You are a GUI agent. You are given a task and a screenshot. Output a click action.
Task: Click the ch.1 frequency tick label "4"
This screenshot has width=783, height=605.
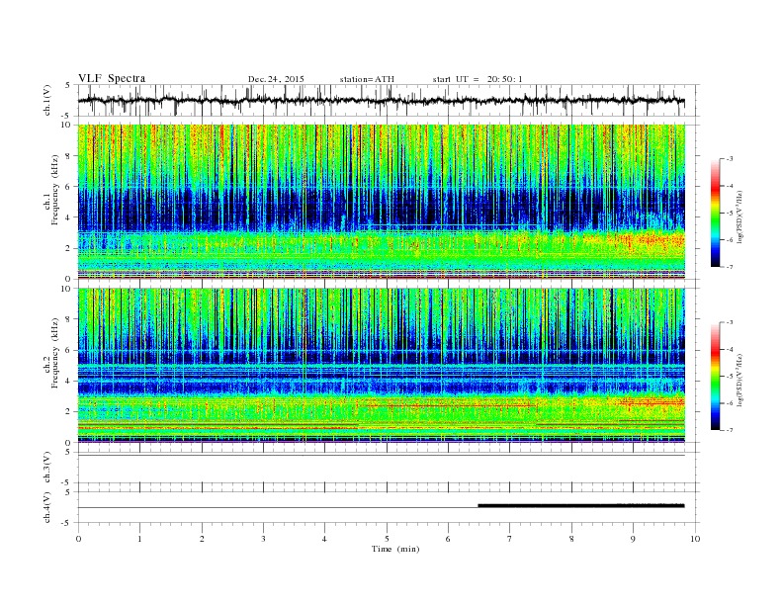click(69, 217)
